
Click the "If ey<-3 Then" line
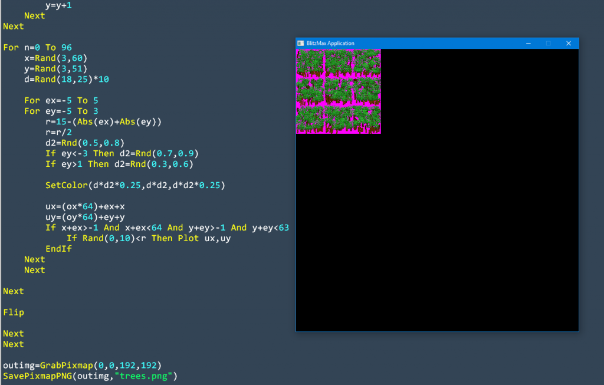[122, 154]
